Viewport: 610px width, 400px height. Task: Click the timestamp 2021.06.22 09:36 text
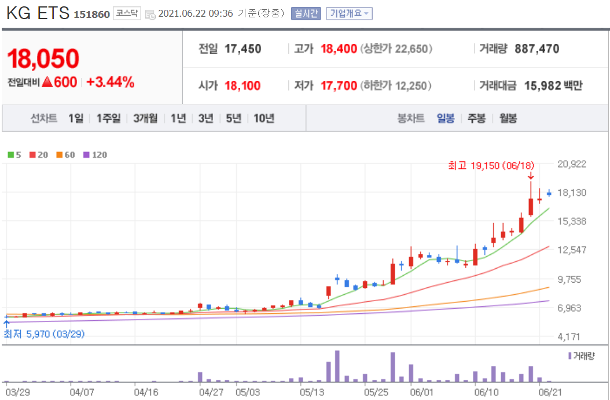(x=195, y=14)
